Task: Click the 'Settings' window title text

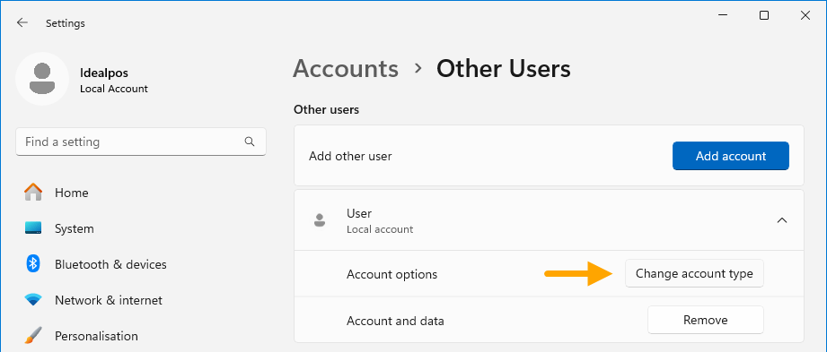Action: click(x=66, y=23)
